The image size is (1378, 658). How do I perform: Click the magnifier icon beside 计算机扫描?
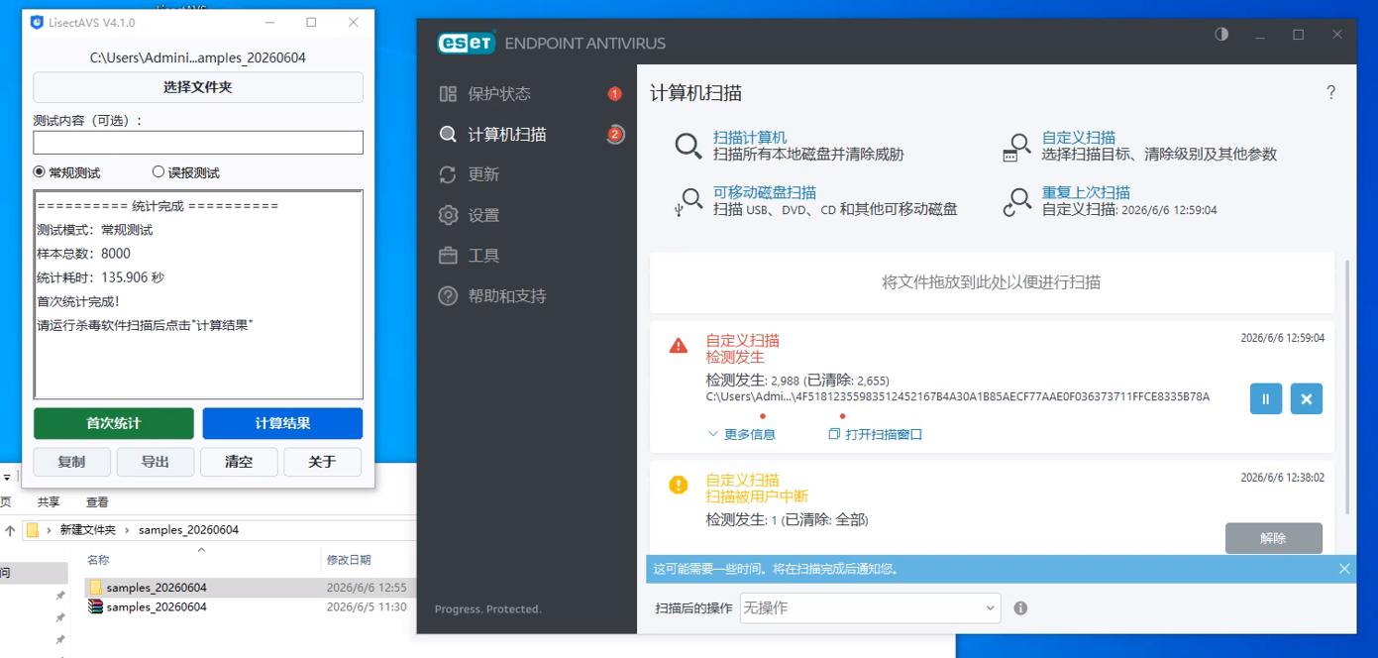tap(448, 135)
